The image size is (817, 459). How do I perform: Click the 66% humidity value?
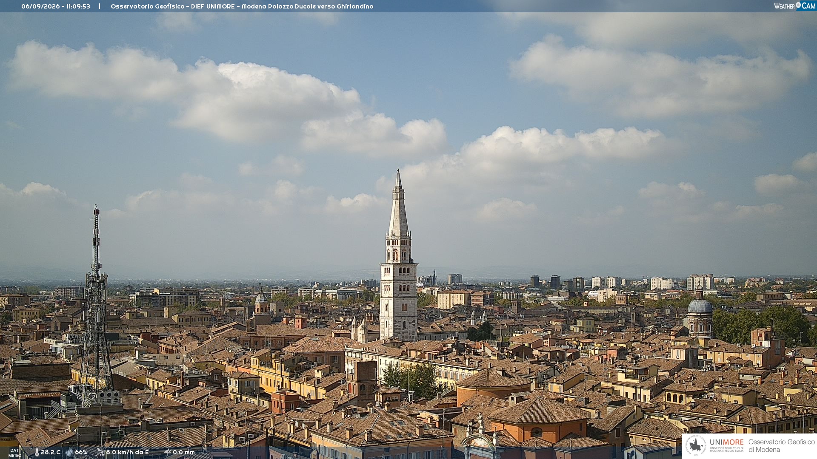81,452
